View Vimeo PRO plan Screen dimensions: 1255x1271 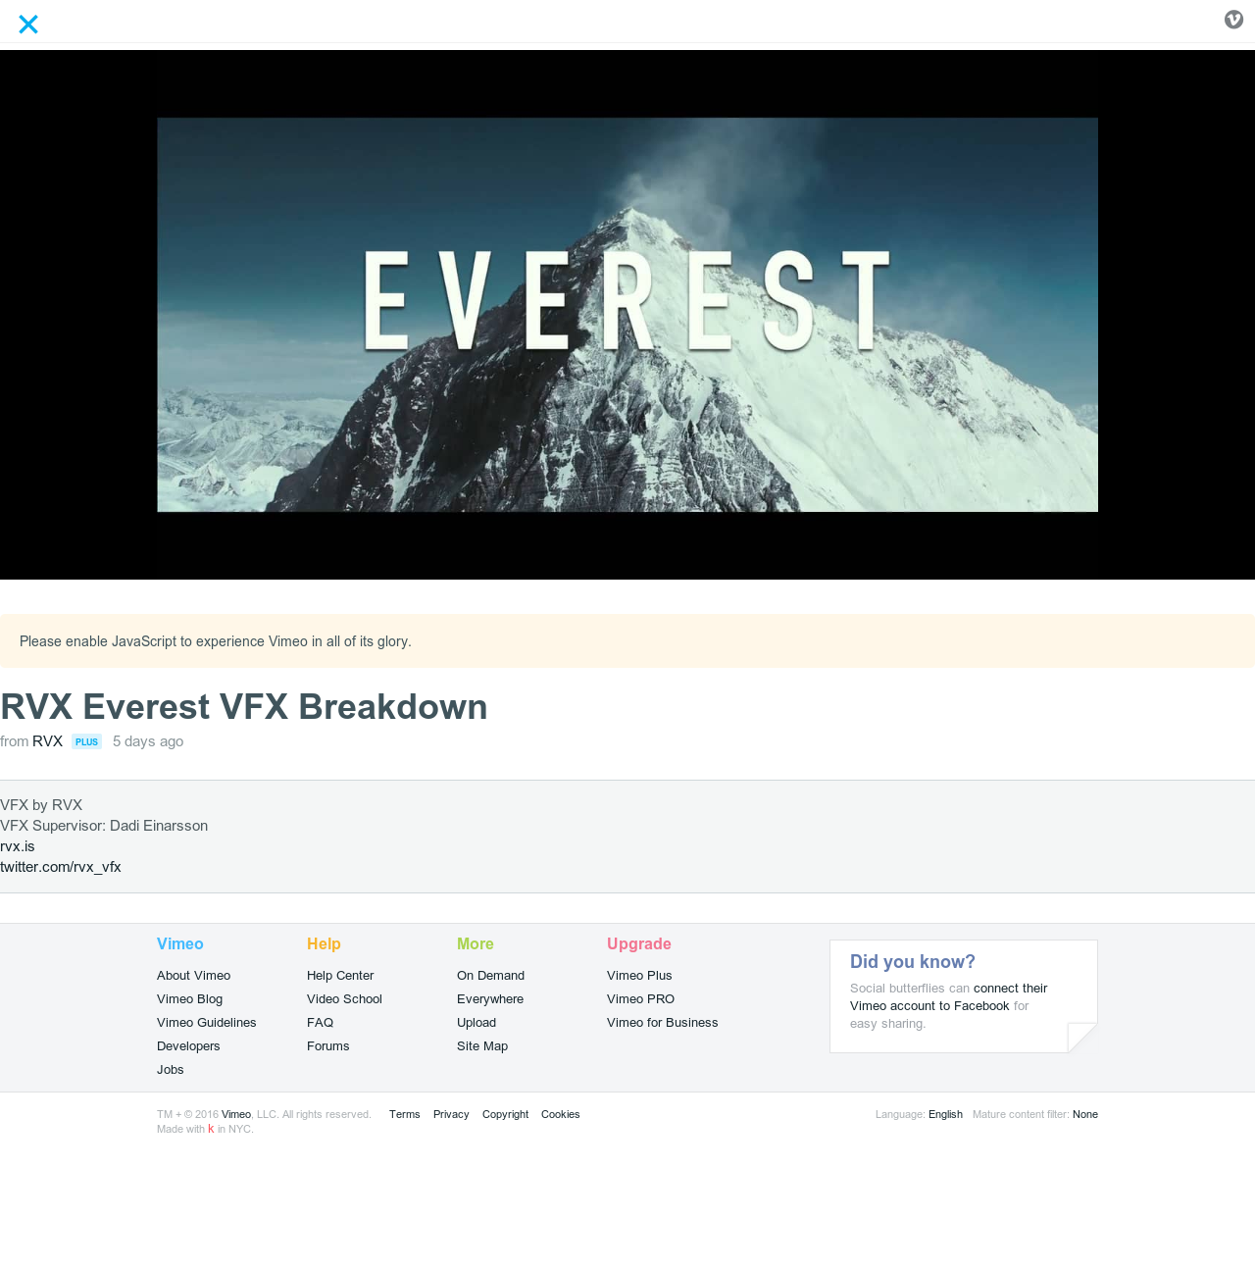tap(640, 999)
